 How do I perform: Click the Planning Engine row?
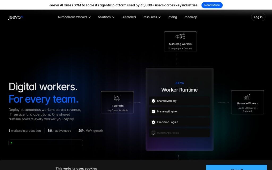(179, 112)
